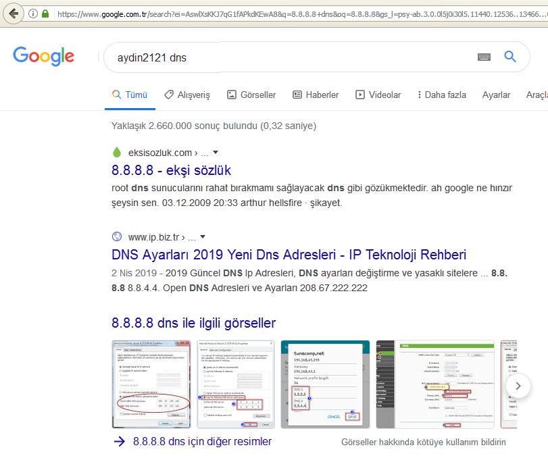Image resolution: width=548 pixels, height=456 pixels.
Task: Open dropdown arrow next to eksisozluk.com
Action: coord(216,153)
